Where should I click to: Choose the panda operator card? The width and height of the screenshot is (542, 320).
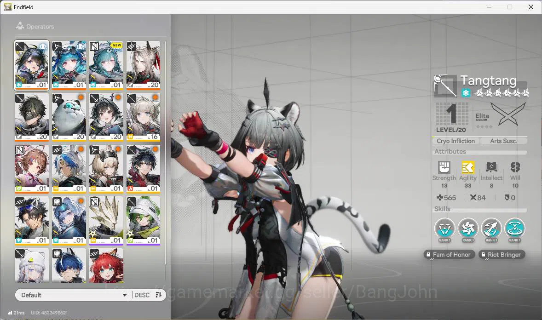[69, 117]
